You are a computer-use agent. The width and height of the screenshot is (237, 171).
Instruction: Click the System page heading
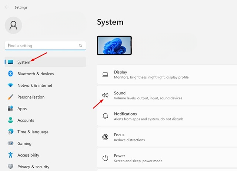tap(110, 22)
